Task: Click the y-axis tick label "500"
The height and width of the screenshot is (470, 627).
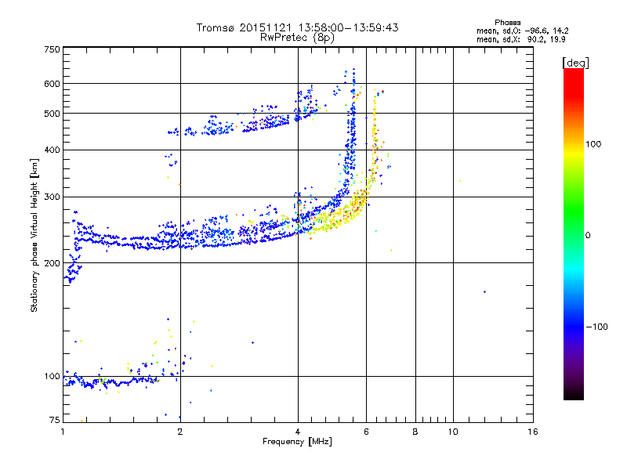Action: pyautogui.click(x=53, y=114)
